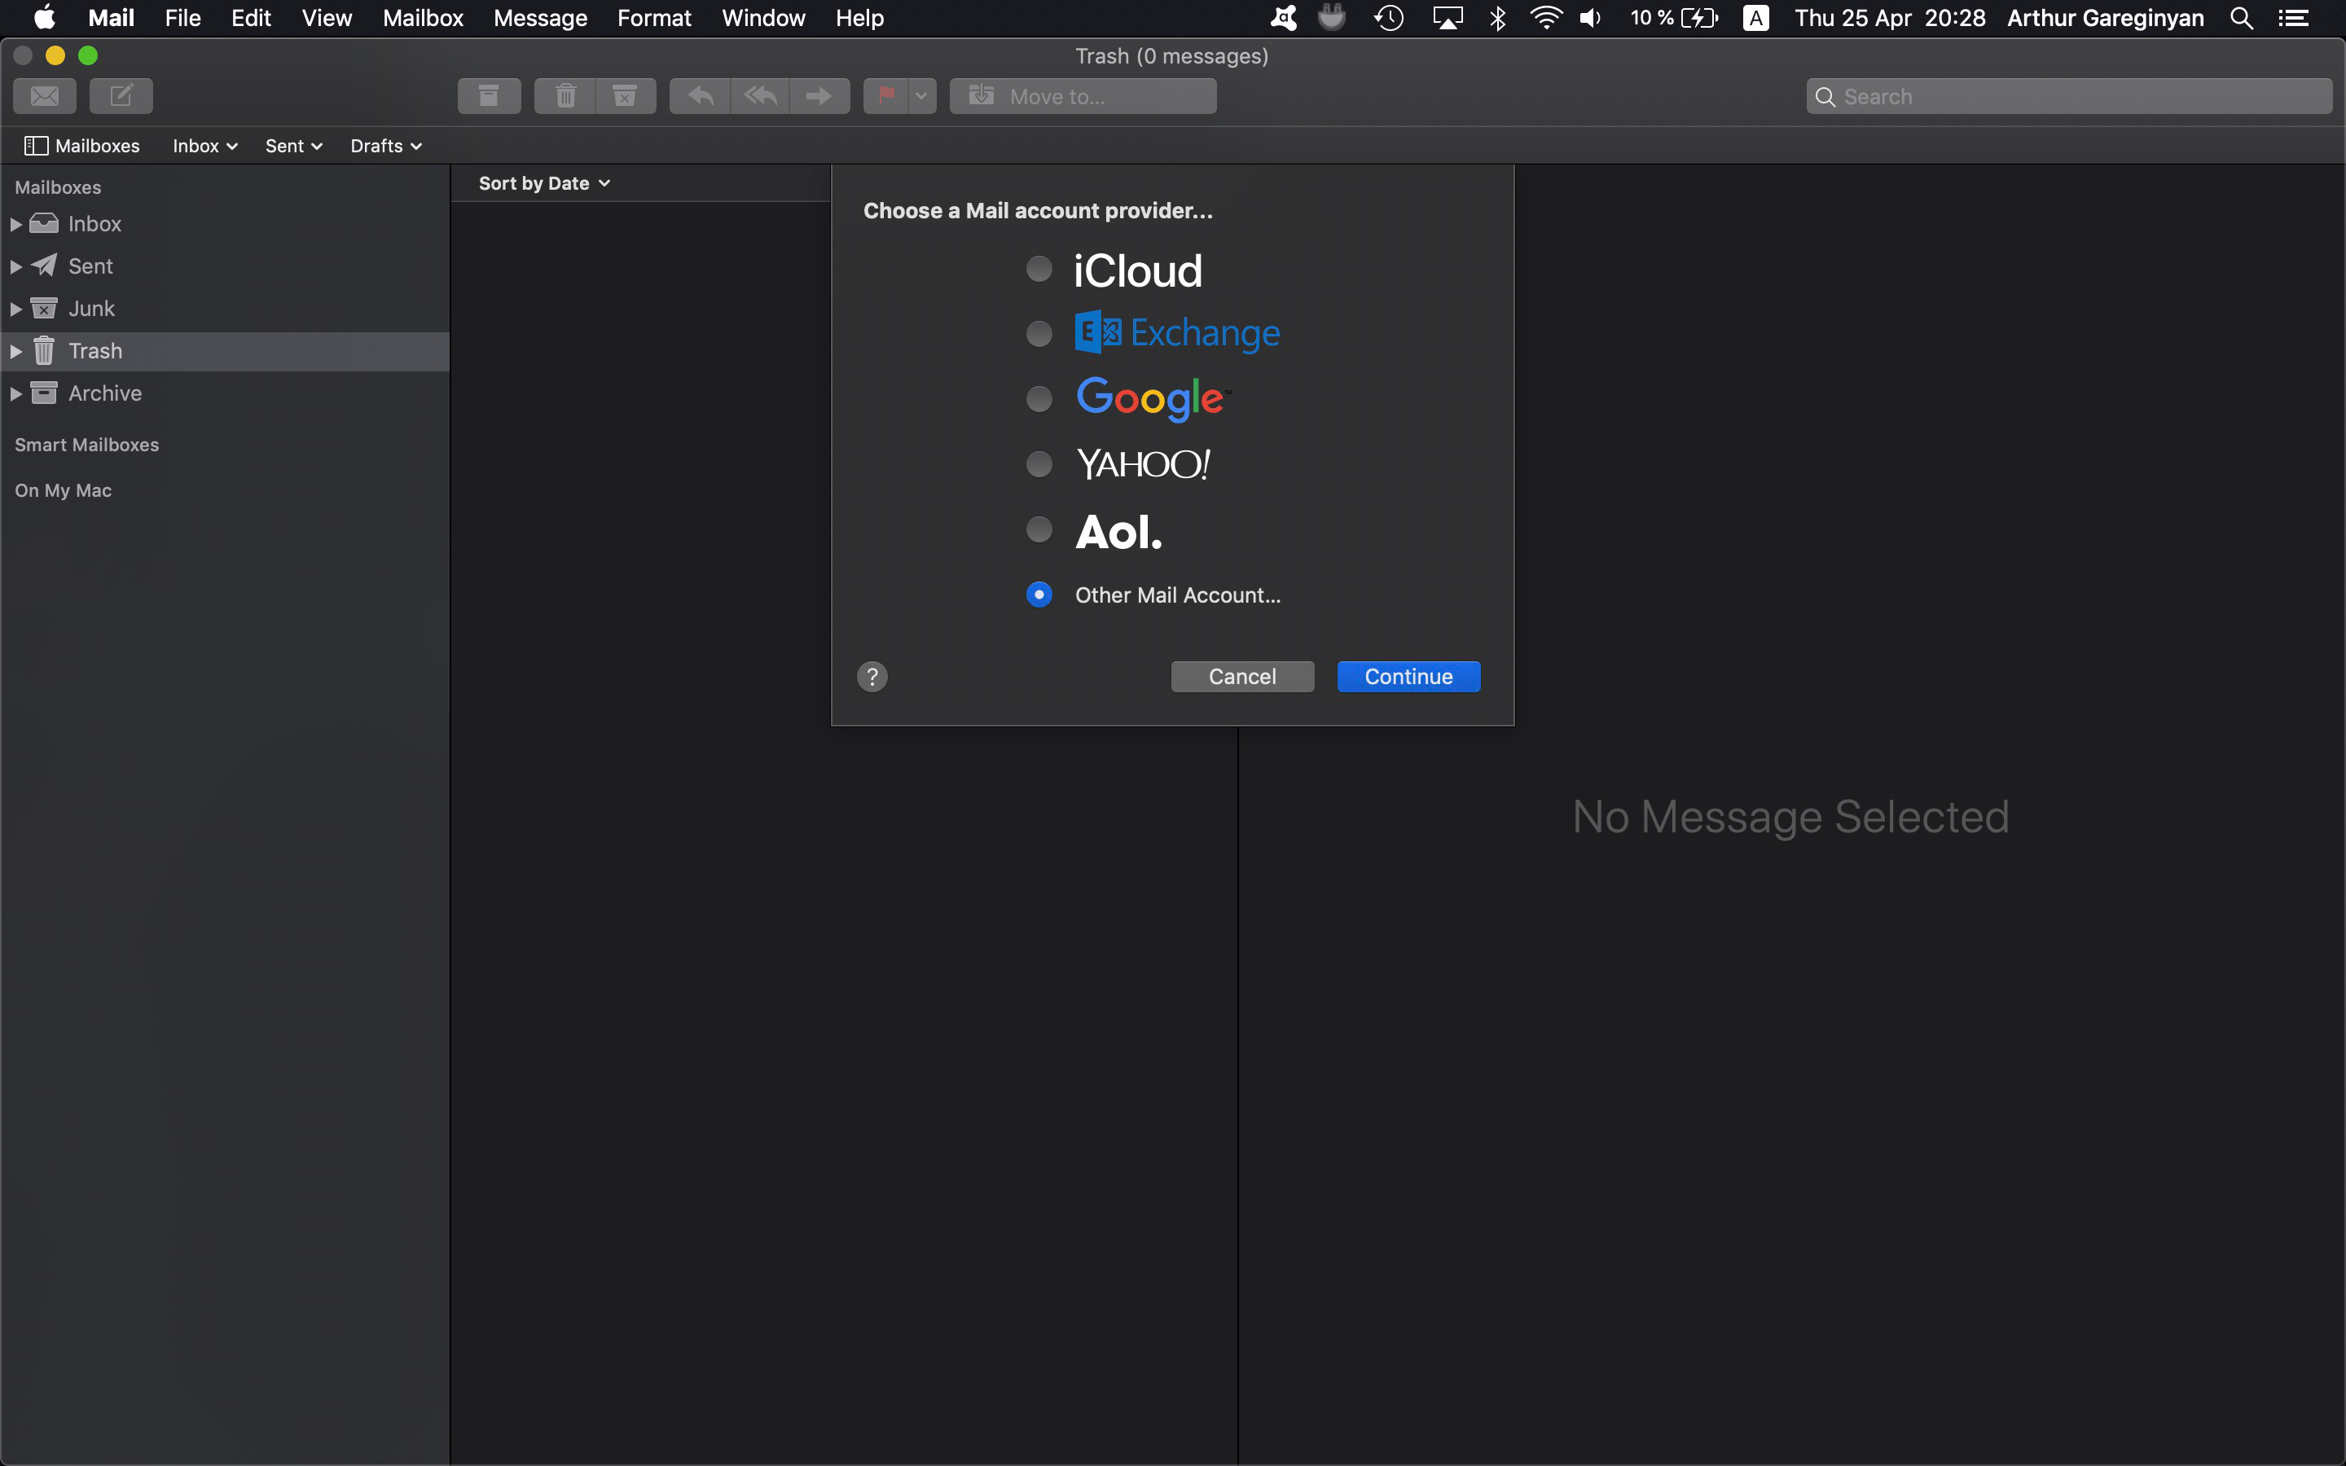Click Continue to proceed with setup

coord(1408,675)
